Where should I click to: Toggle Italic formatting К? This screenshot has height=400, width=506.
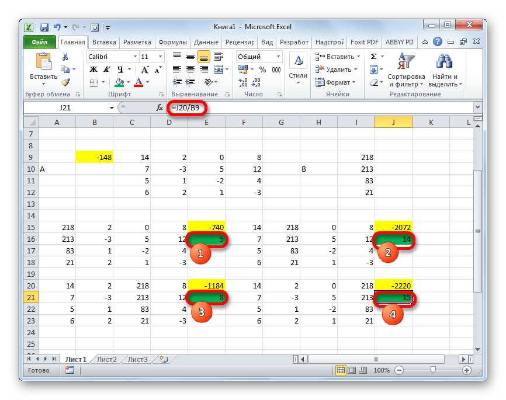pos(106,69)
